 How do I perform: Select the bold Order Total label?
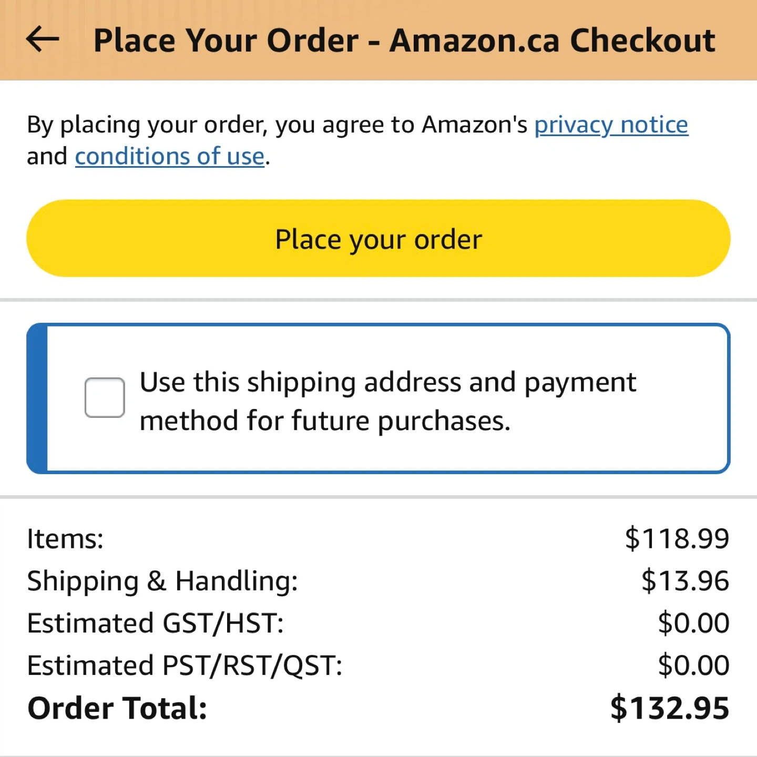pos(117,708)
